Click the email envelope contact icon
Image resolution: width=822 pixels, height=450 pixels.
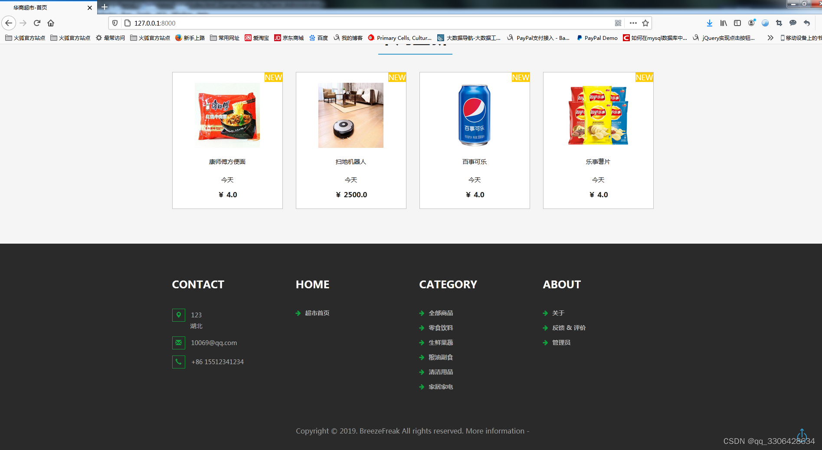179,343
